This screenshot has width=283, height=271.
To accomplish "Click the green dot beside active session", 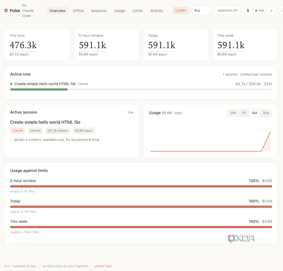I will (11, 83).
